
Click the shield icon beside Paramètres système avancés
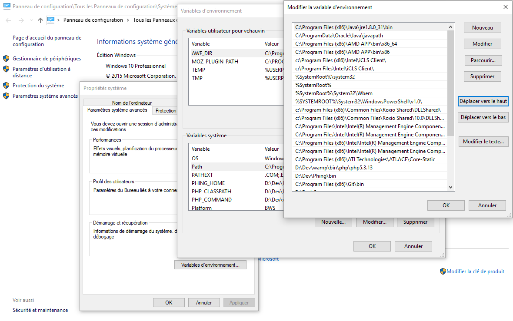(x=6, y=96)
